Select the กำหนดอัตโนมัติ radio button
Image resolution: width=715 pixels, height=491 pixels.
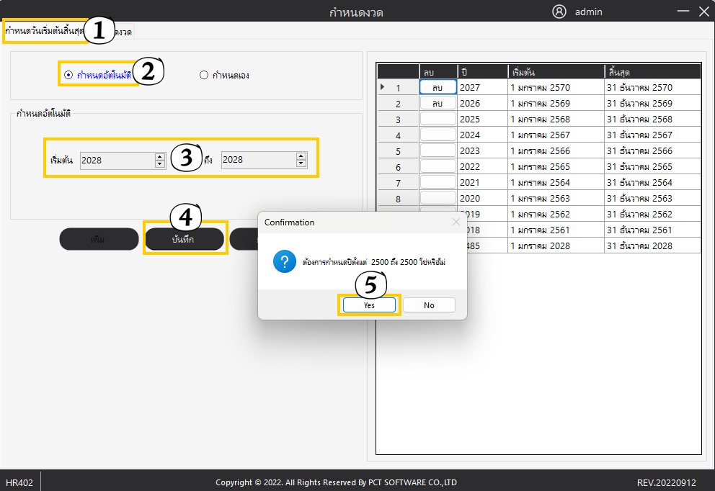(x=68, y=75)
